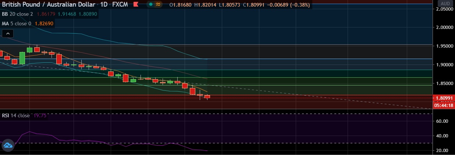Click the 1.90000 price axis label
455x155 pixels.
[445, 65]
